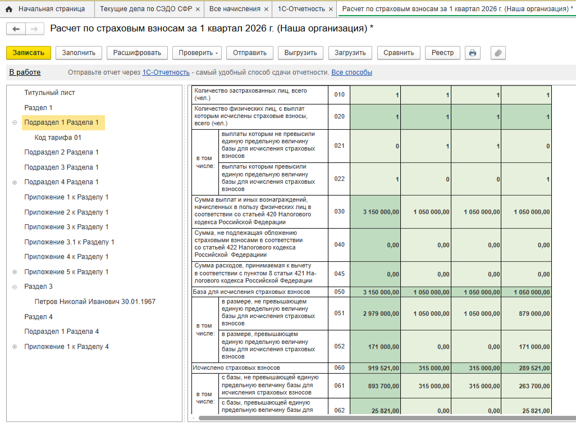Select Титульный лист in the section tree

point(49,93)
